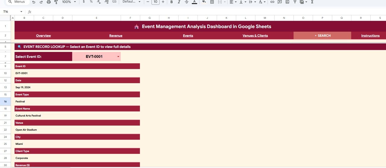Viewport: 386px width, 168px height.
Task: Open text wrapping dropdown
Action: click(252, 2)
